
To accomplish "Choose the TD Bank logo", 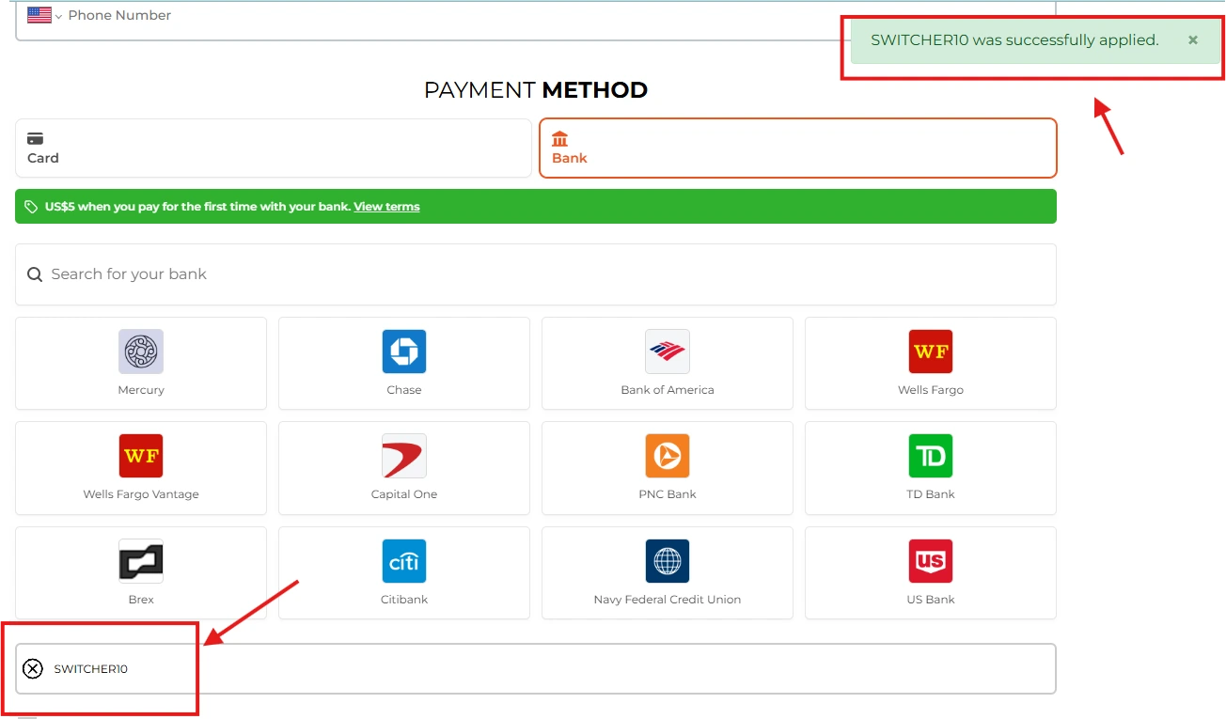I will pos(931,456).
